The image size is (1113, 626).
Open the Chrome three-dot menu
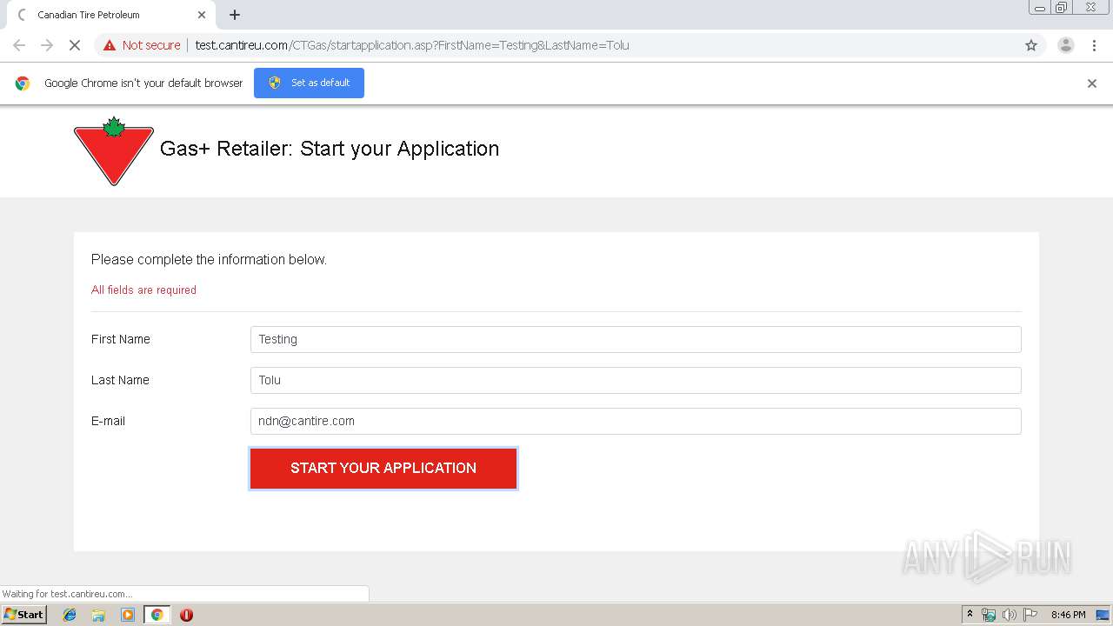click(x=1095, y=45)
